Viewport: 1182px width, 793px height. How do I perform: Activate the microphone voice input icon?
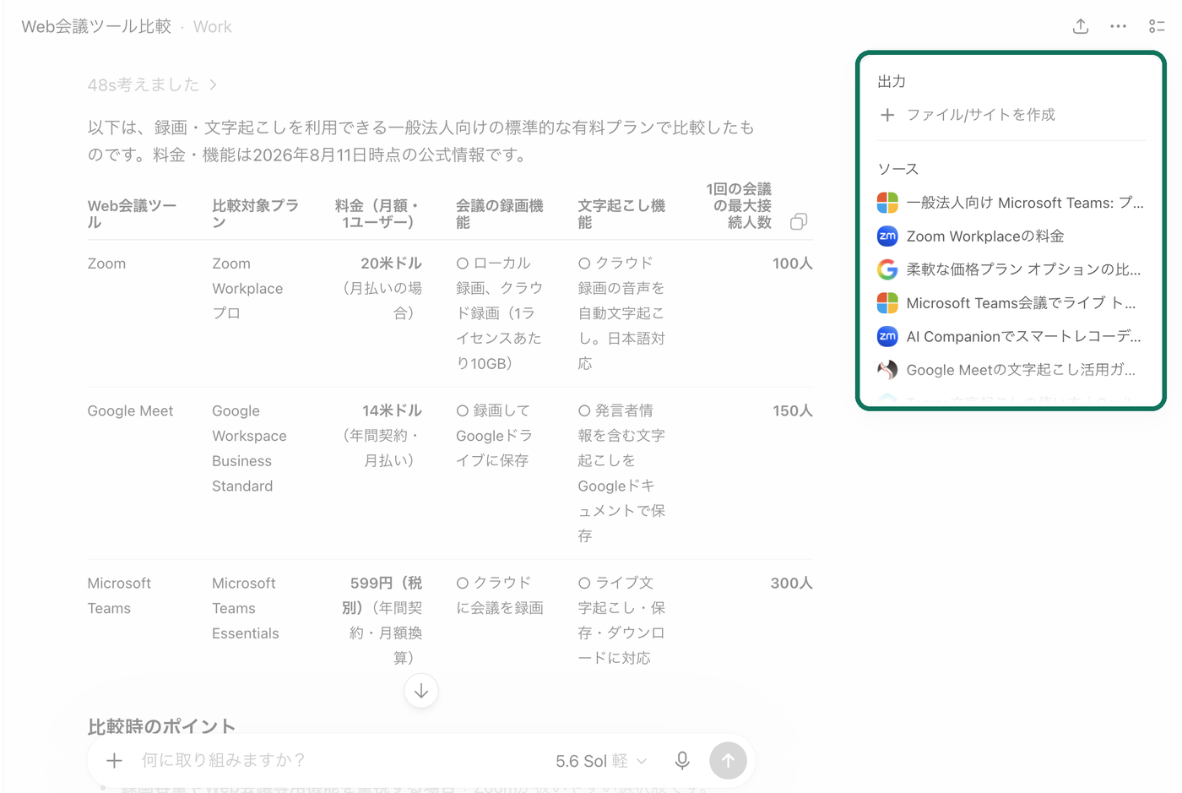[x=682, y=760]
